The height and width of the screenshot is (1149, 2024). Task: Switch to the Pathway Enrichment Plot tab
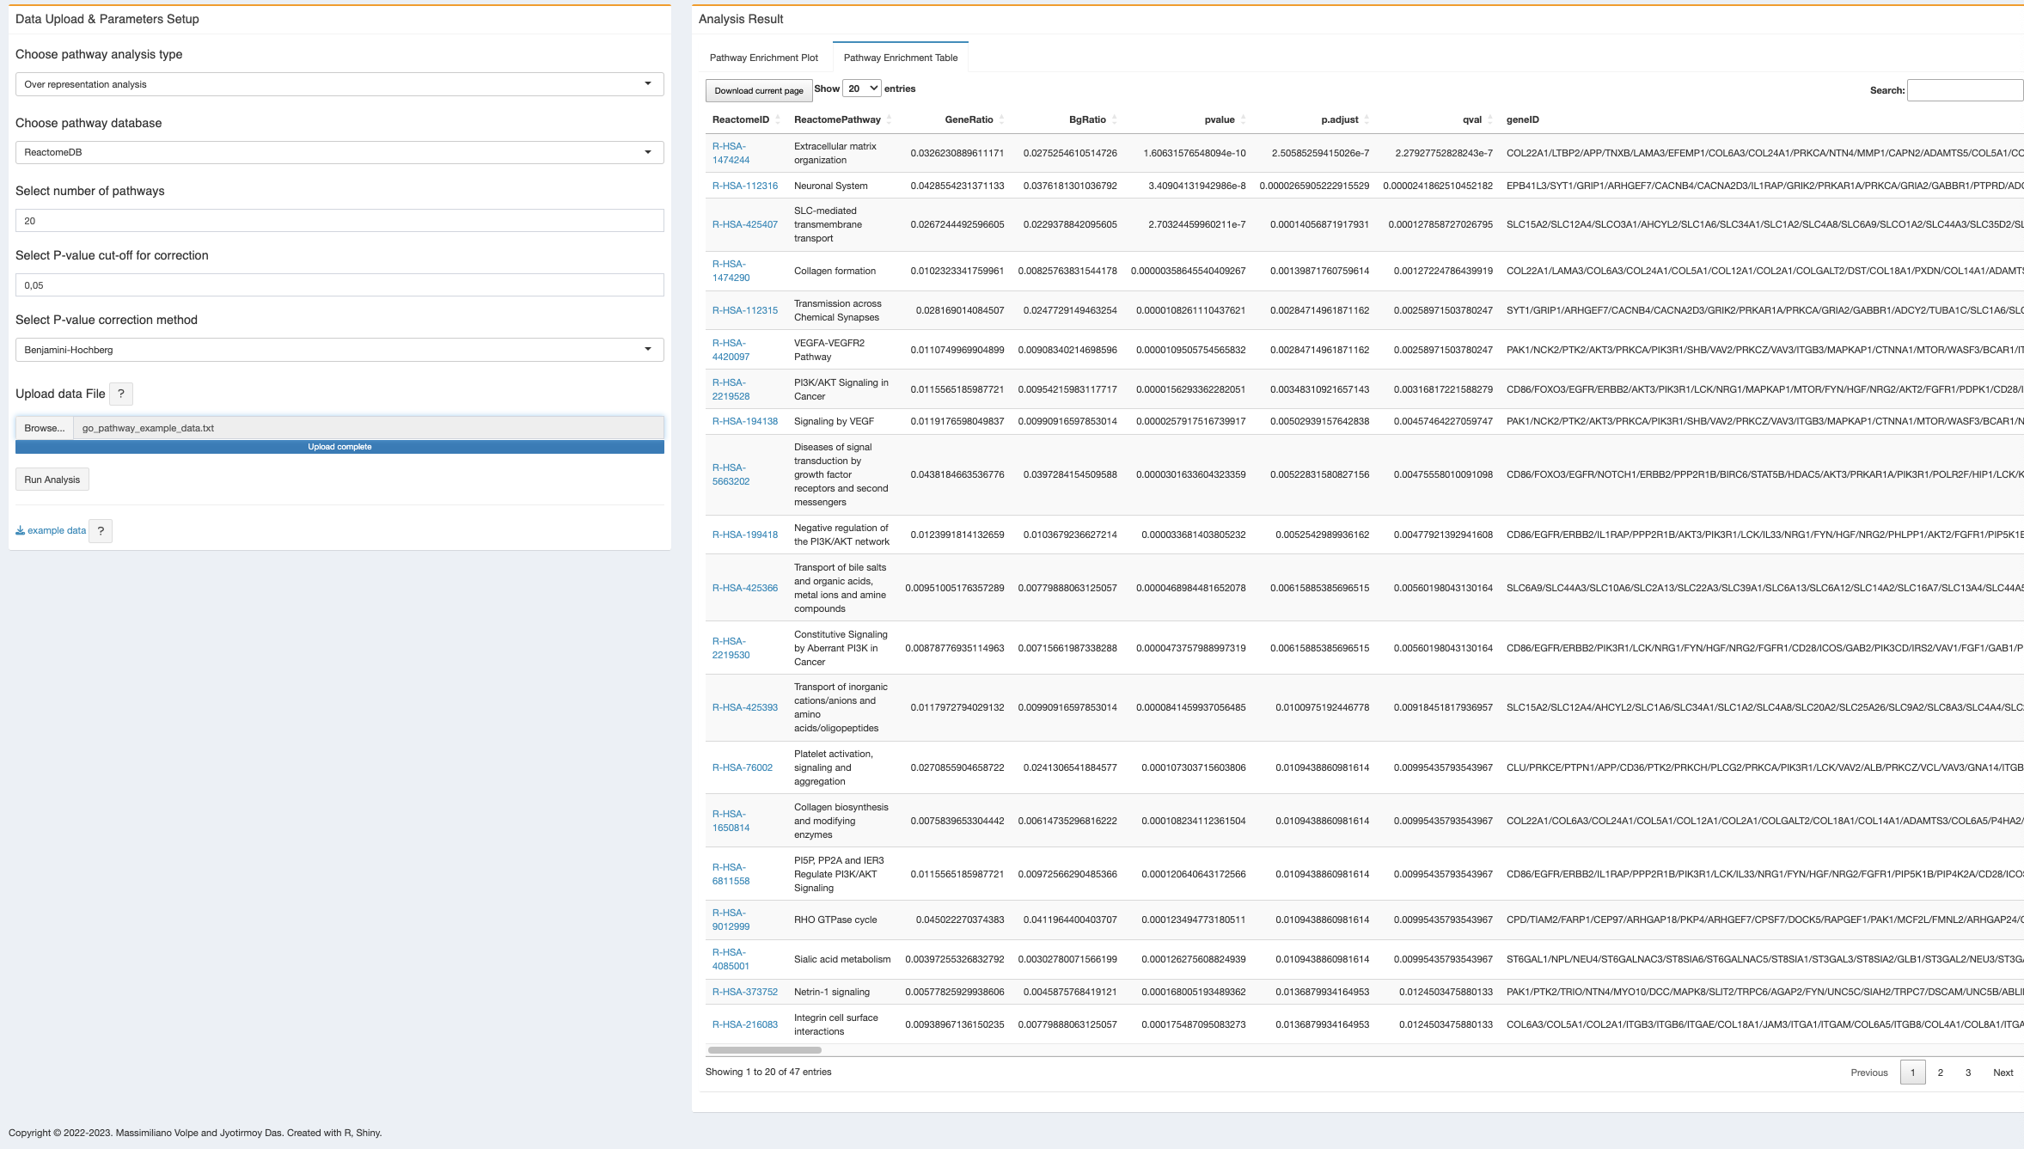[763, 58]
